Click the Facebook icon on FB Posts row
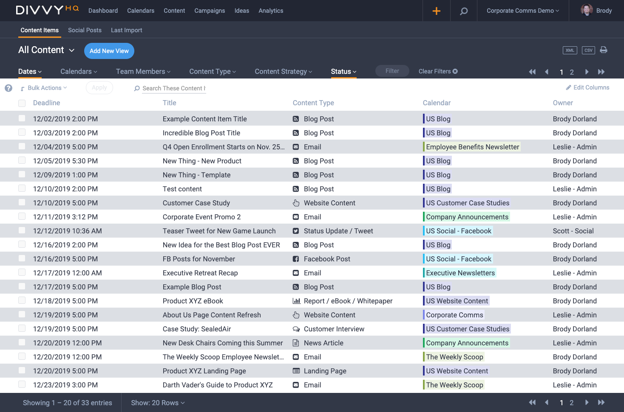Image resolution: width=624 pixels, height=412 pixels. point(296,259)
